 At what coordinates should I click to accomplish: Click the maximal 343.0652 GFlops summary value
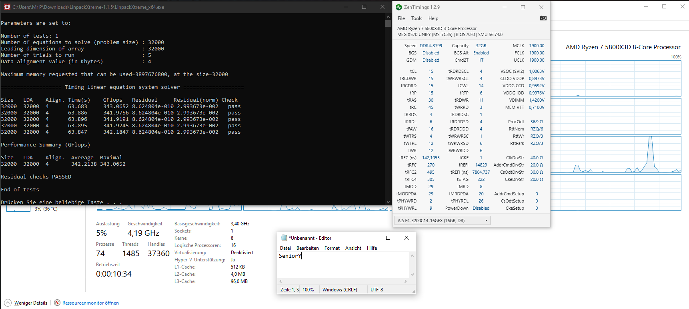tap(113, 164)
